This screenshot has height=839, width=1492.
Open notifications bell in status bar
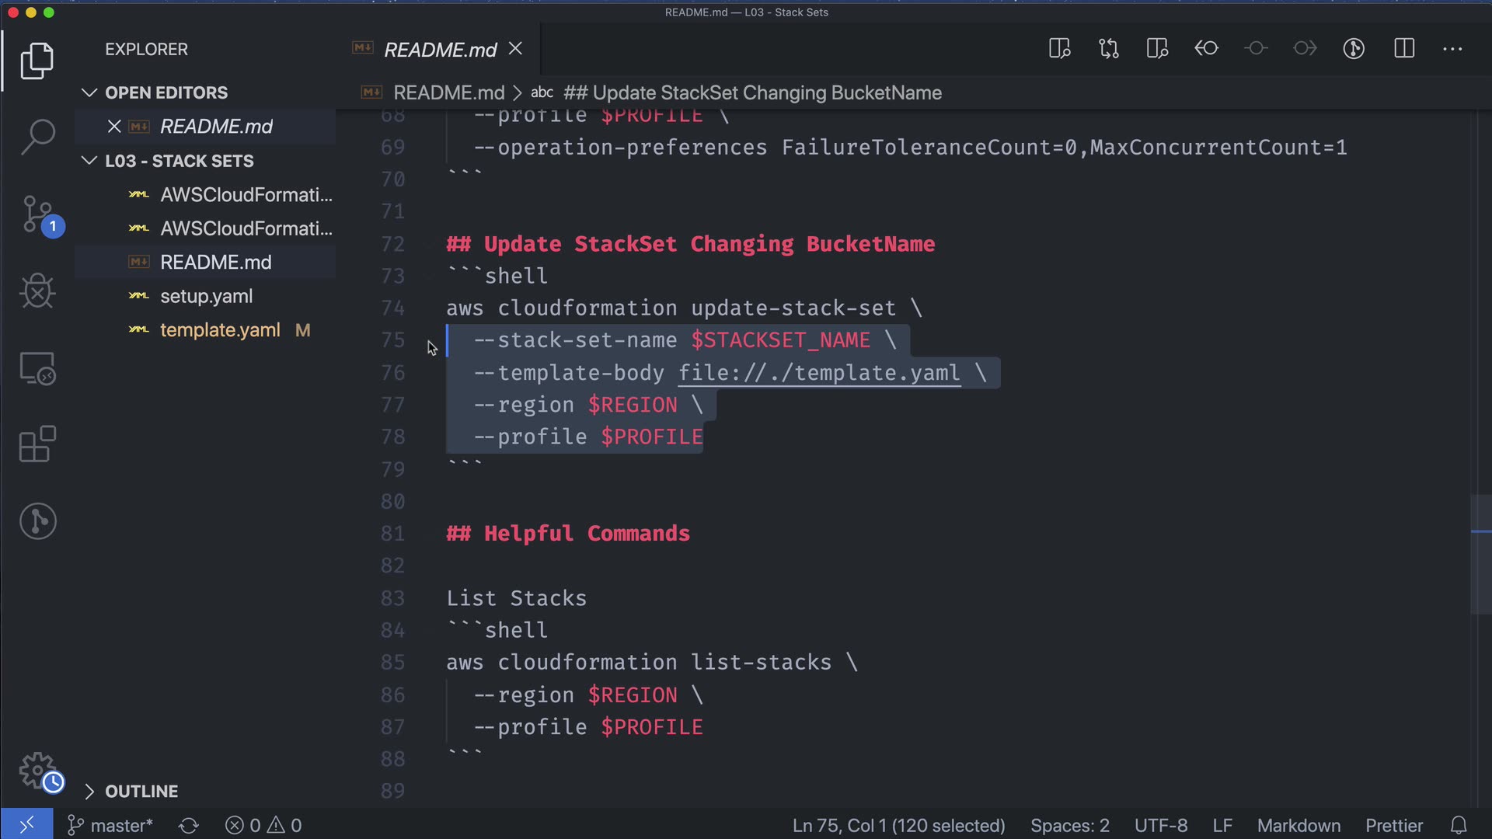1459,825
